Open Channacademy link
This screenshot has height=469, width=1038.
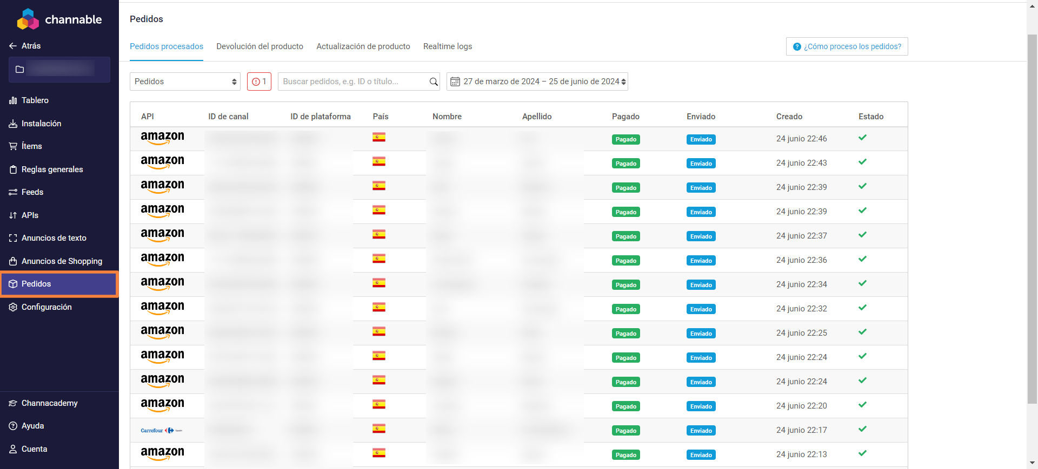pyautogui.click(x=43, y=403)
